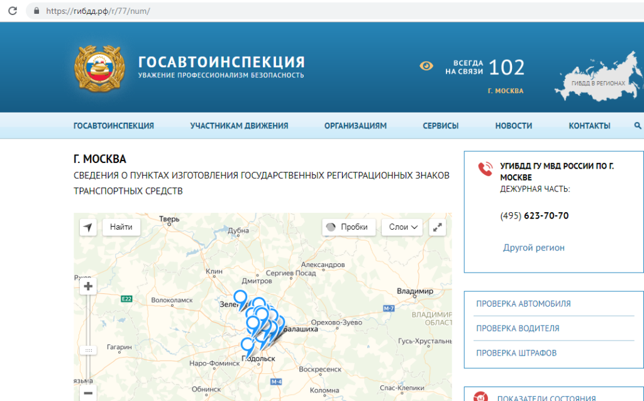
Task: Click the Другой регион link
Action: tap(533, 247)
